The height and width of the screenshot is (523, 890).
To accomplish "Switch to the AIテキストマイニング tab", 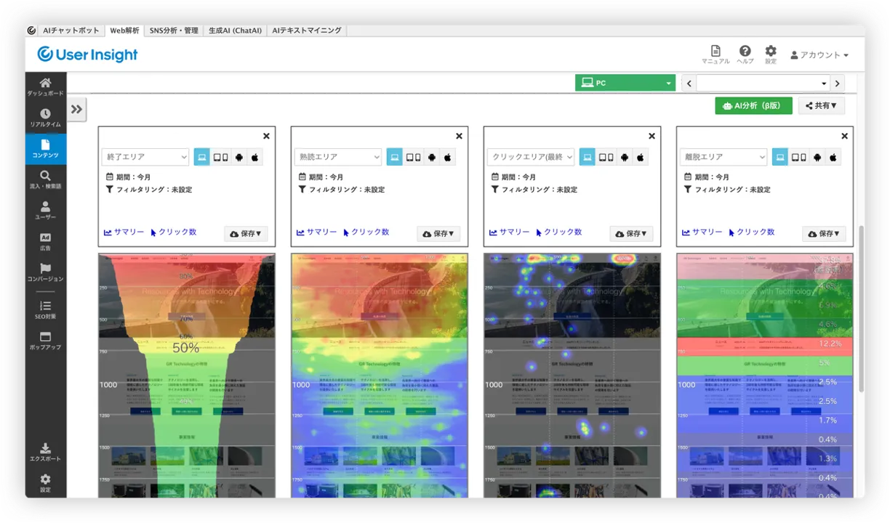I will pyautogui.click(x=306, y=31).
